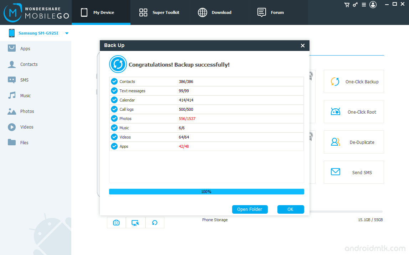Open Photos in the sidebar
409x255 pixels.
(x=35, y=111)
